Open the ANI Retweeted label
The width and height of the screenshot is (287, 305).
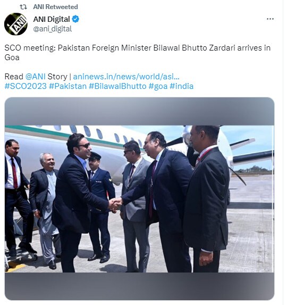tap(55, 7)
